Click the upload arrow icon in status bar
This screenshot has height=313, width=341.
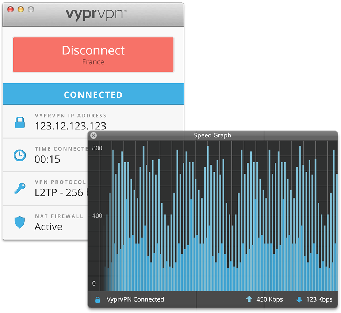(249, 299)
